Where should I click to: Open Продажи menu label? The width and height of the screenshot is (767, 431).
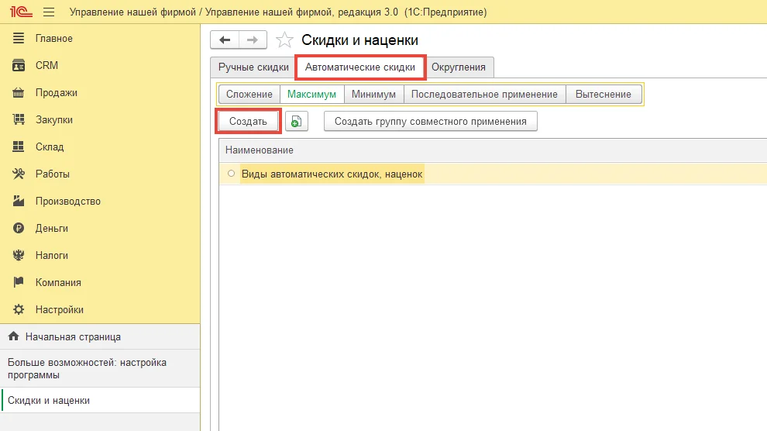pyautogui.click(x=57, y=92)
